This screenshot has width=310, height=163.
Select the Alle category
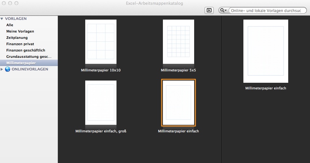click(10, 25)
